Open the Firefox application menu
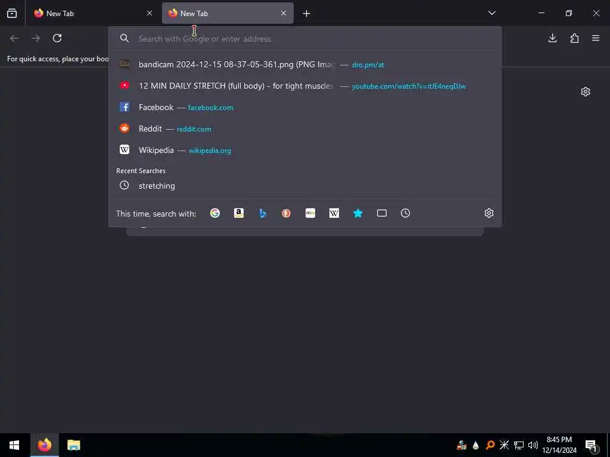This screenshot has height=457, width=610. (x=596, y=38)
